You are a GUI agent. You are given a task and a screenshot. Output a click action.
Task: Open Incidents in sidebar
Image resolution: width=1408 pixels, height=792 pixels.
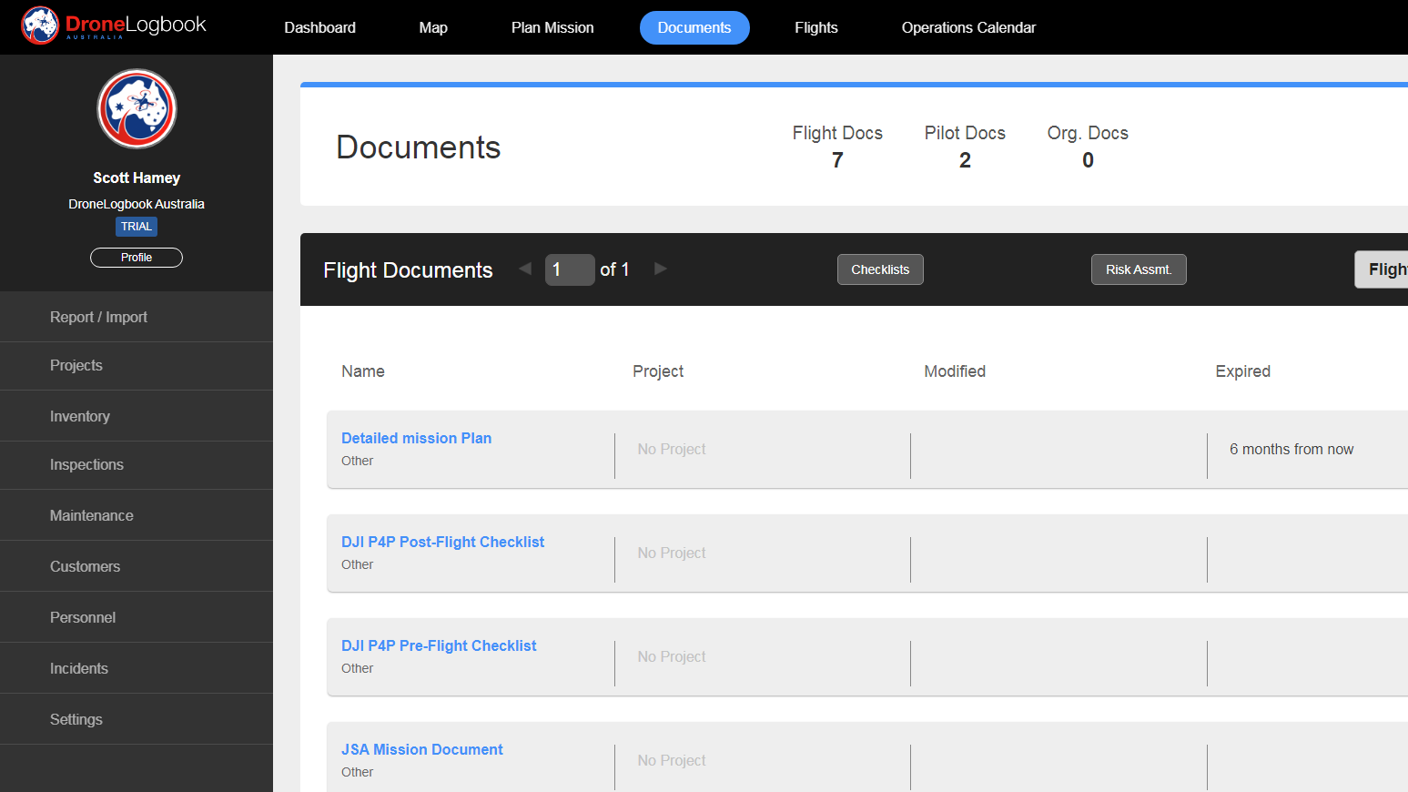137,668
